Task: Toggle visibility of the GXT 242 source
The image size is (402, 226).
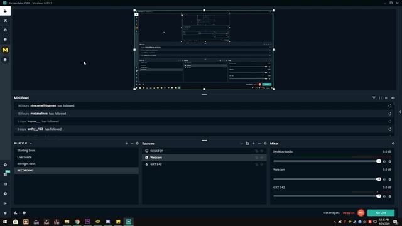Action: [x=262, y=164]
